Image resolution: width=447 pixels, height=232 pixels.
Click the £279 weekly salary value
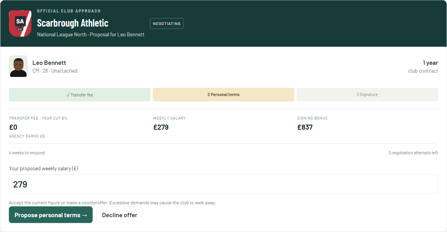pos(161,127)
